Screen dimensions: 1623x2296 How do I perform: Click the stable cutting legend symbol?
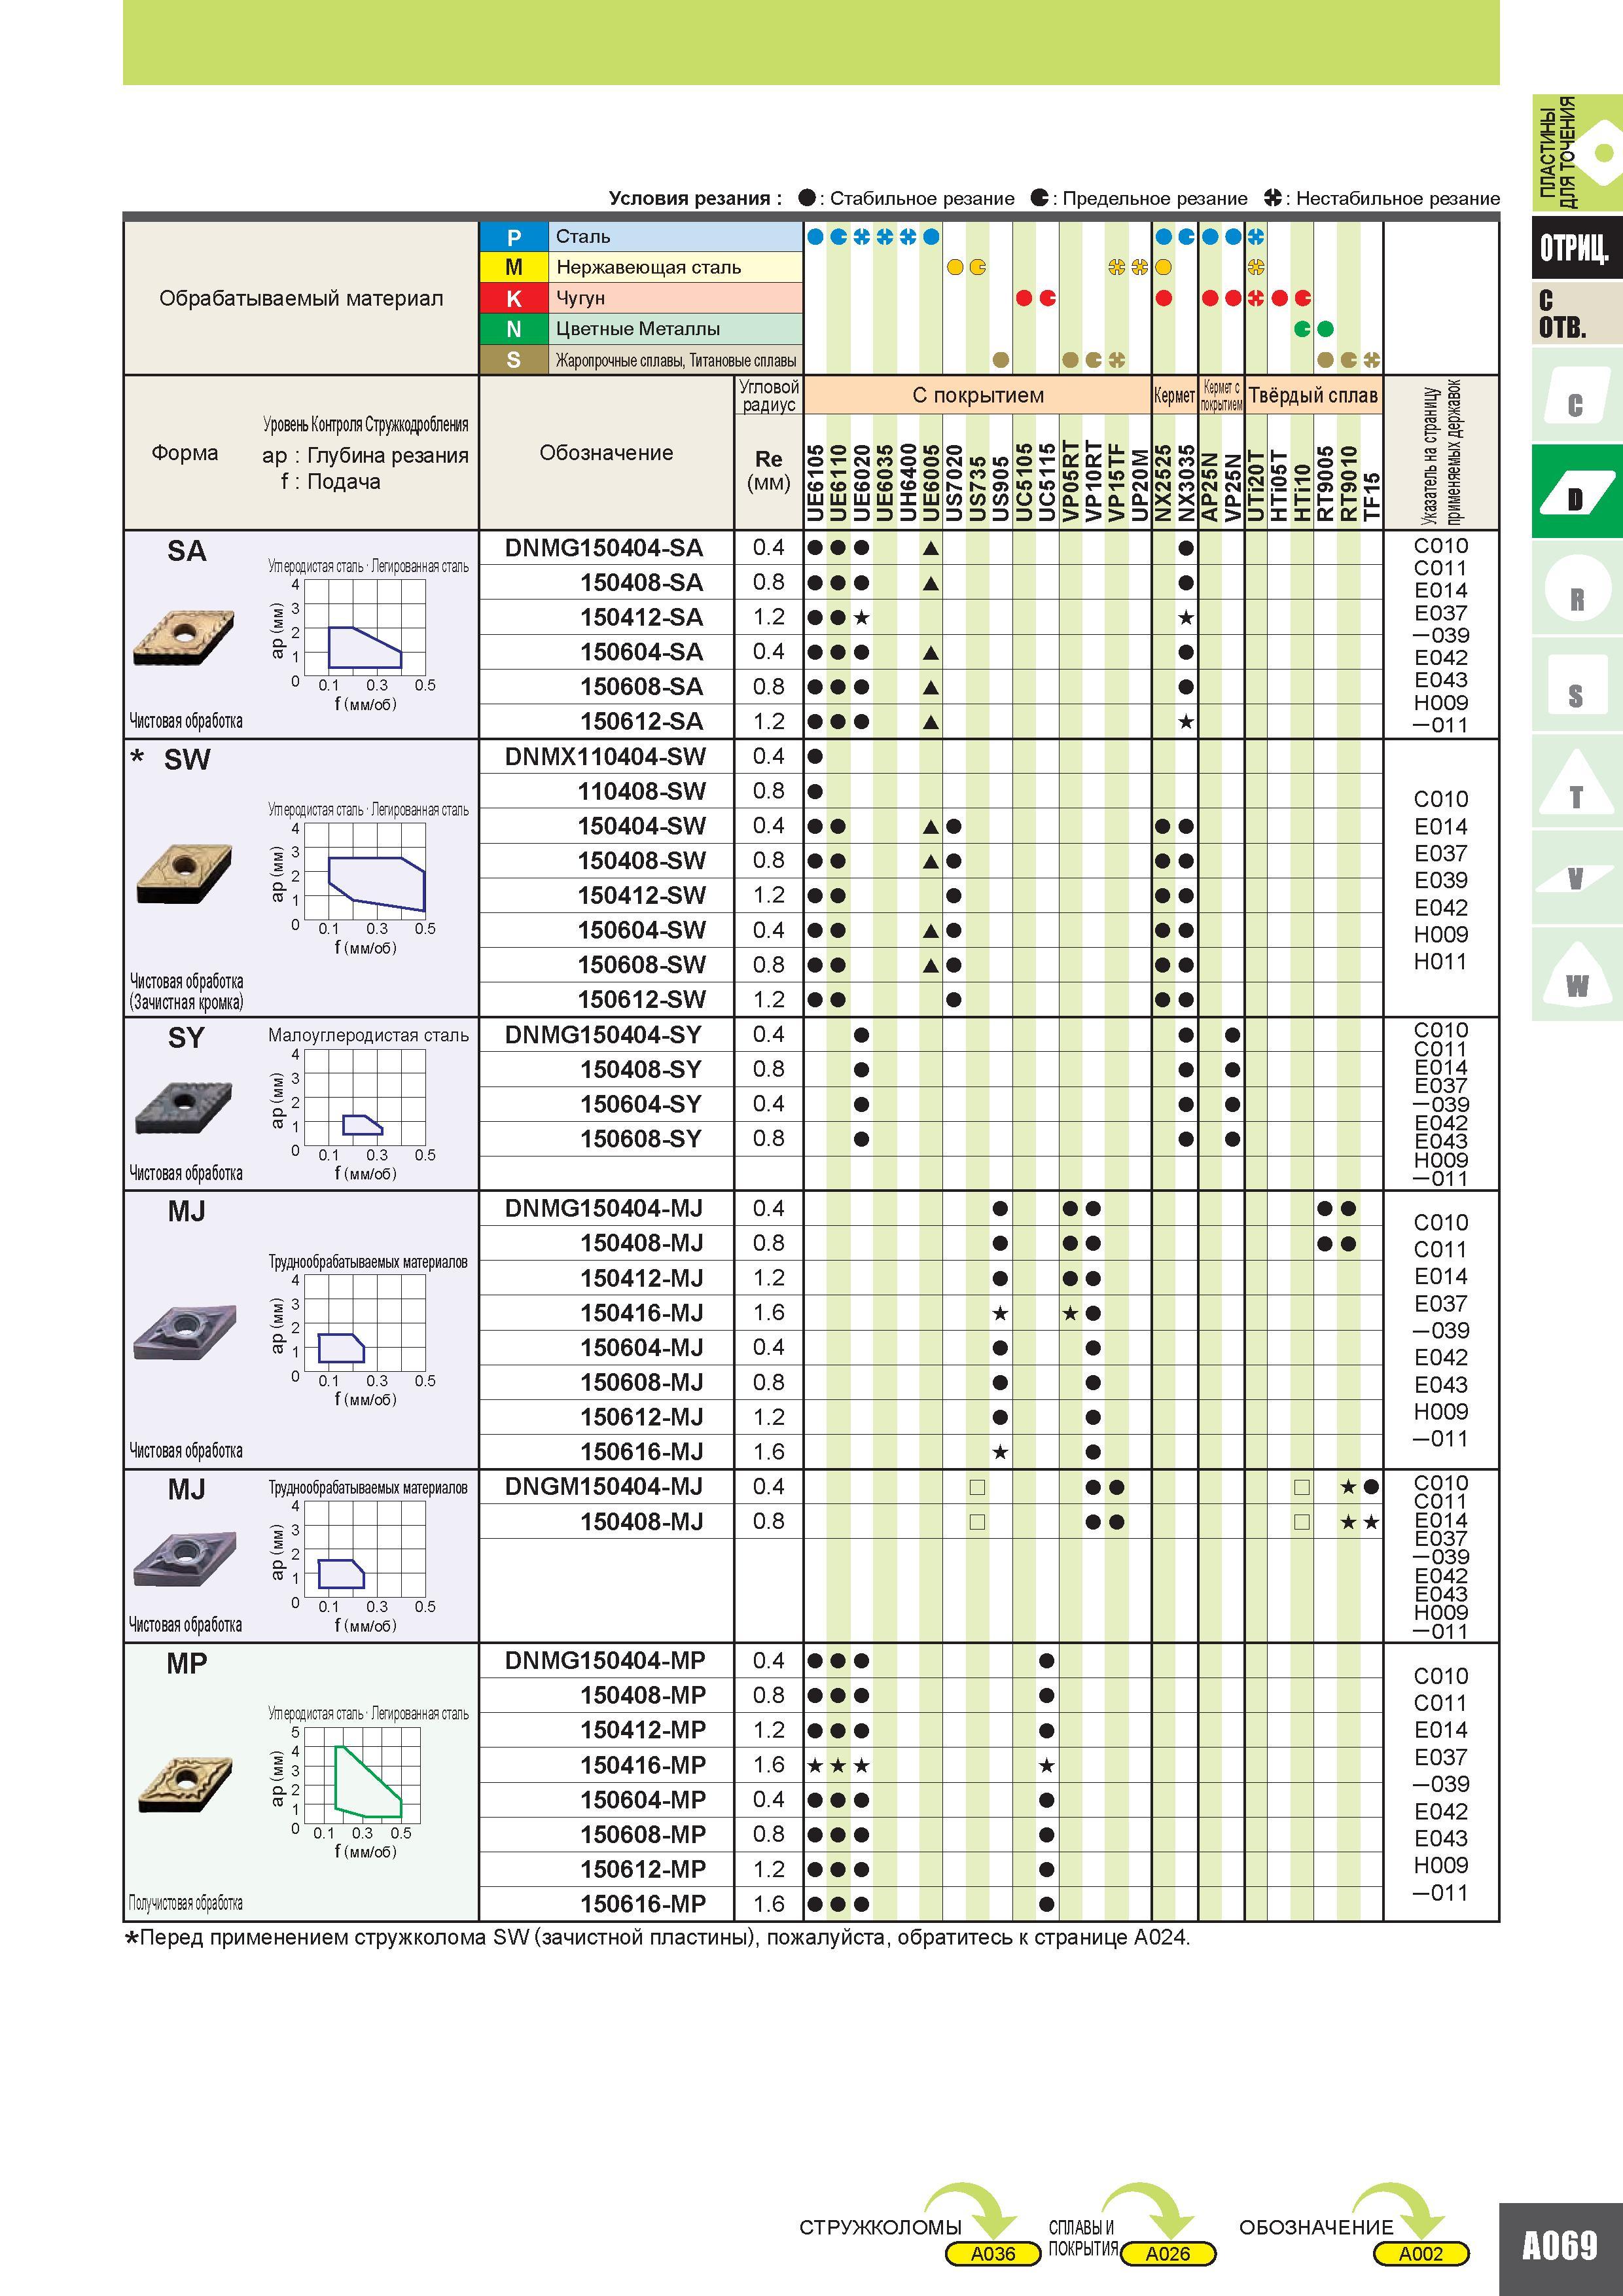click(x=807, y=198)
